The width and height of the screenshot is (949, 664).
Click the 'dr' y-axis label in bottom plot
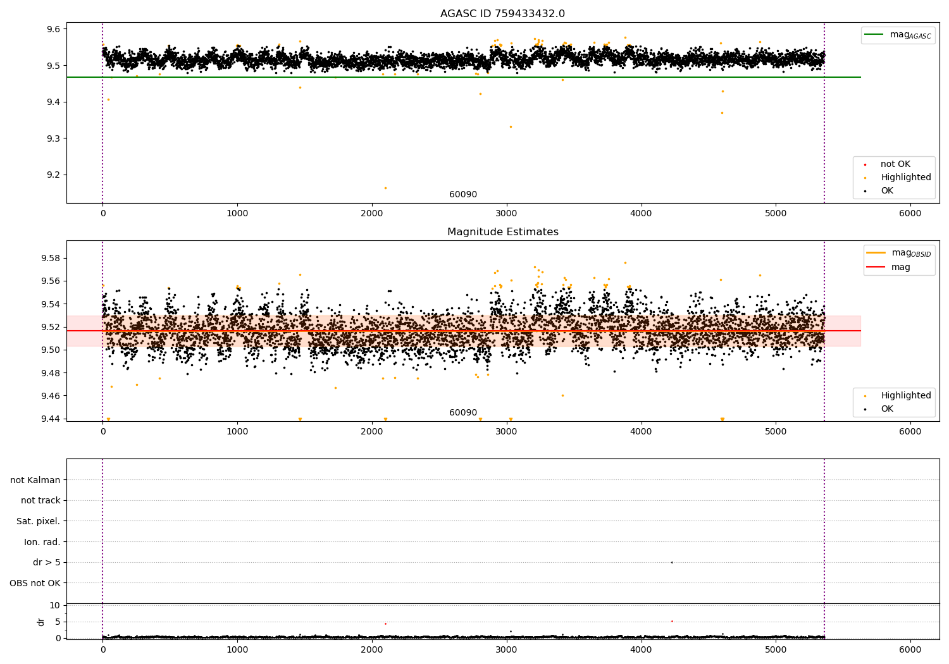click(x=41, y=622)
